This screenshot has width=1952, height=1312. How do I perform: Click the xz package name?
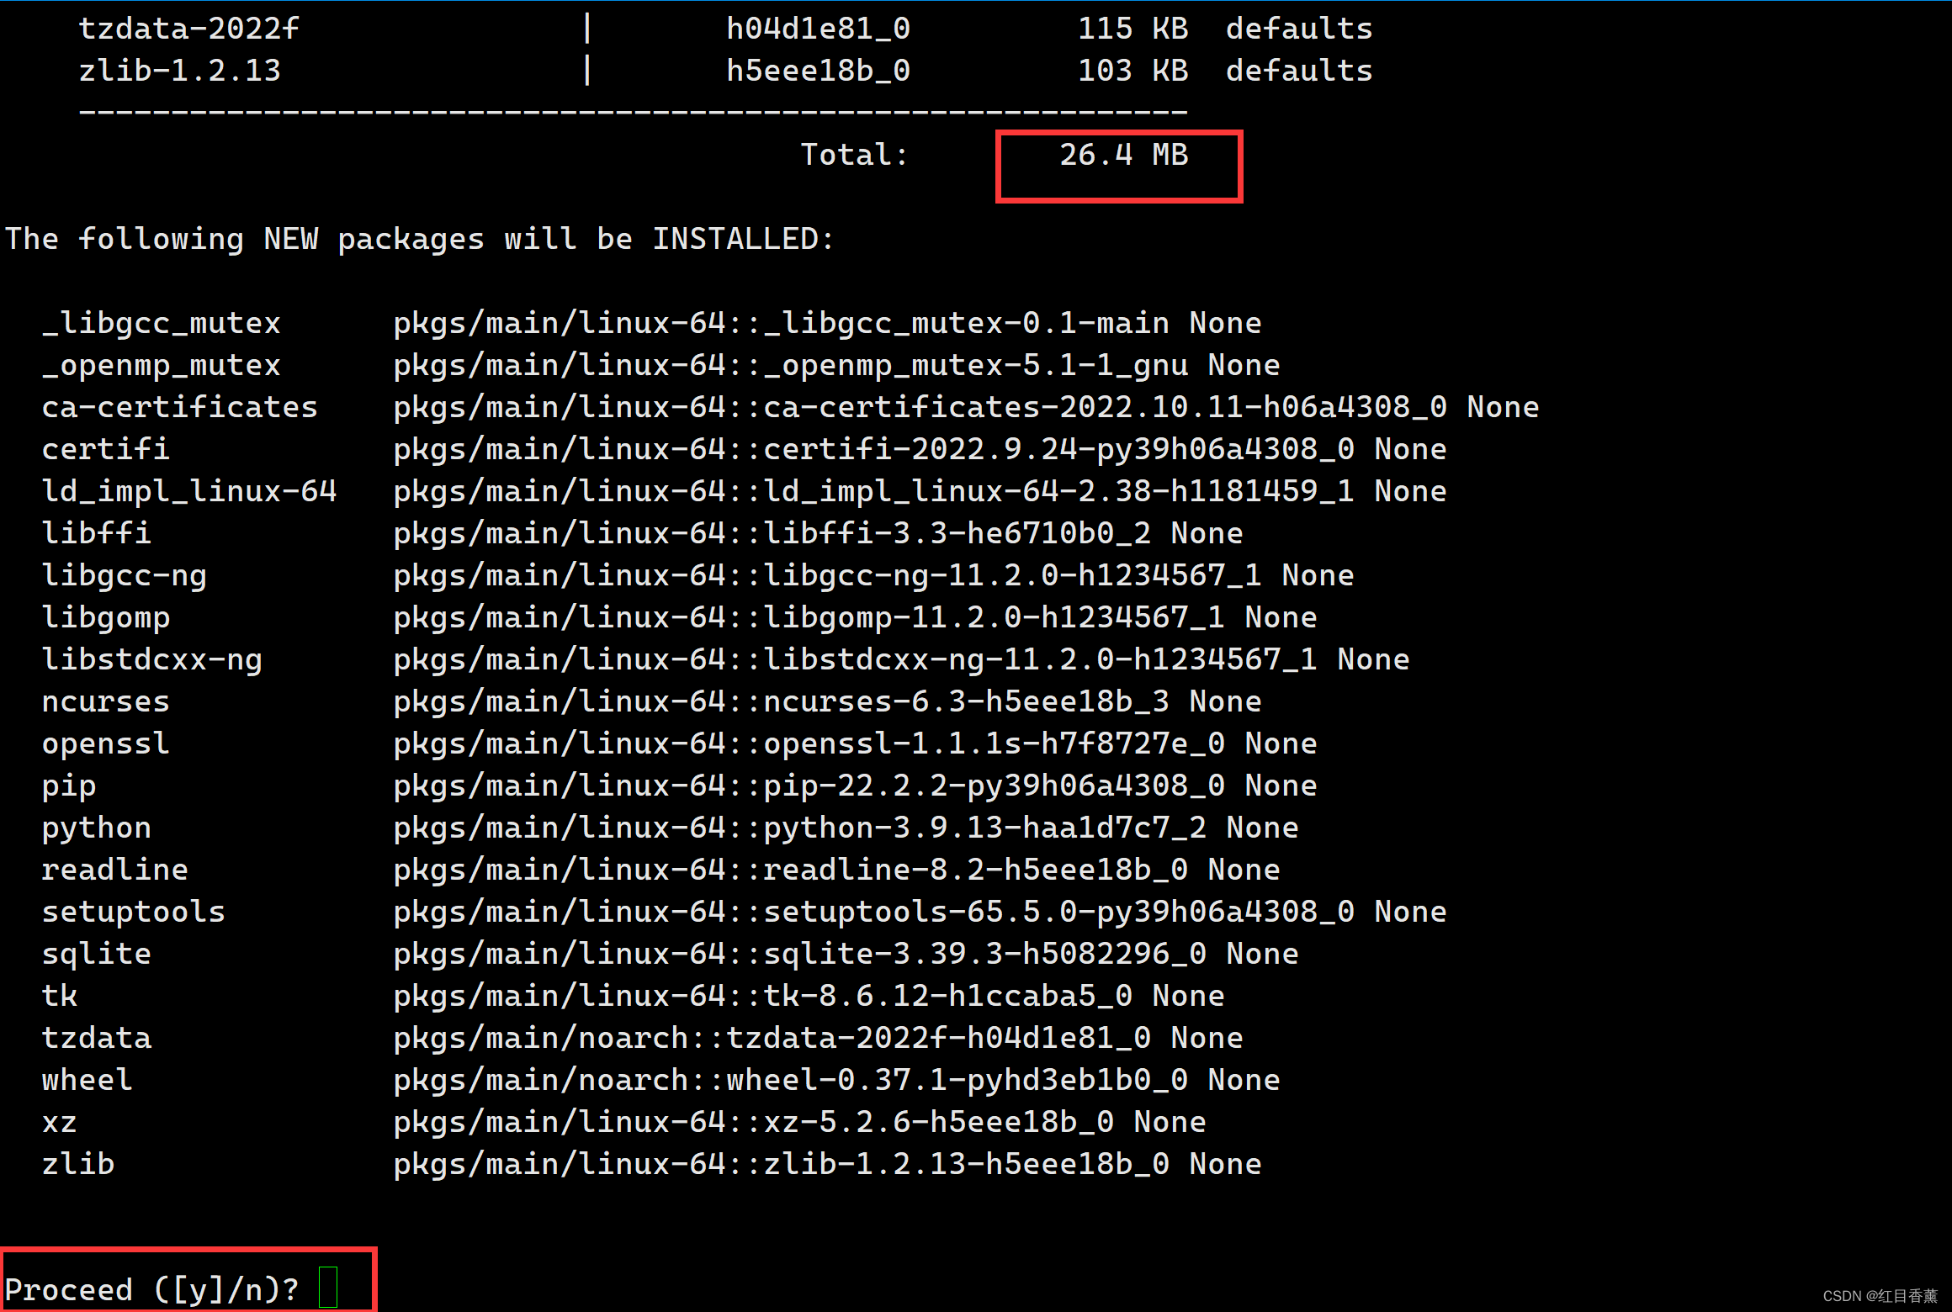(60, 1122)
